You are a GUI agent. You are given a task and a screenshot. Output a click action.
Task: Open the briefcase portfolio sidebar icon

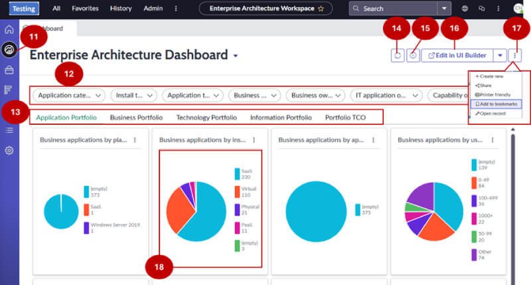click(9, 70)
